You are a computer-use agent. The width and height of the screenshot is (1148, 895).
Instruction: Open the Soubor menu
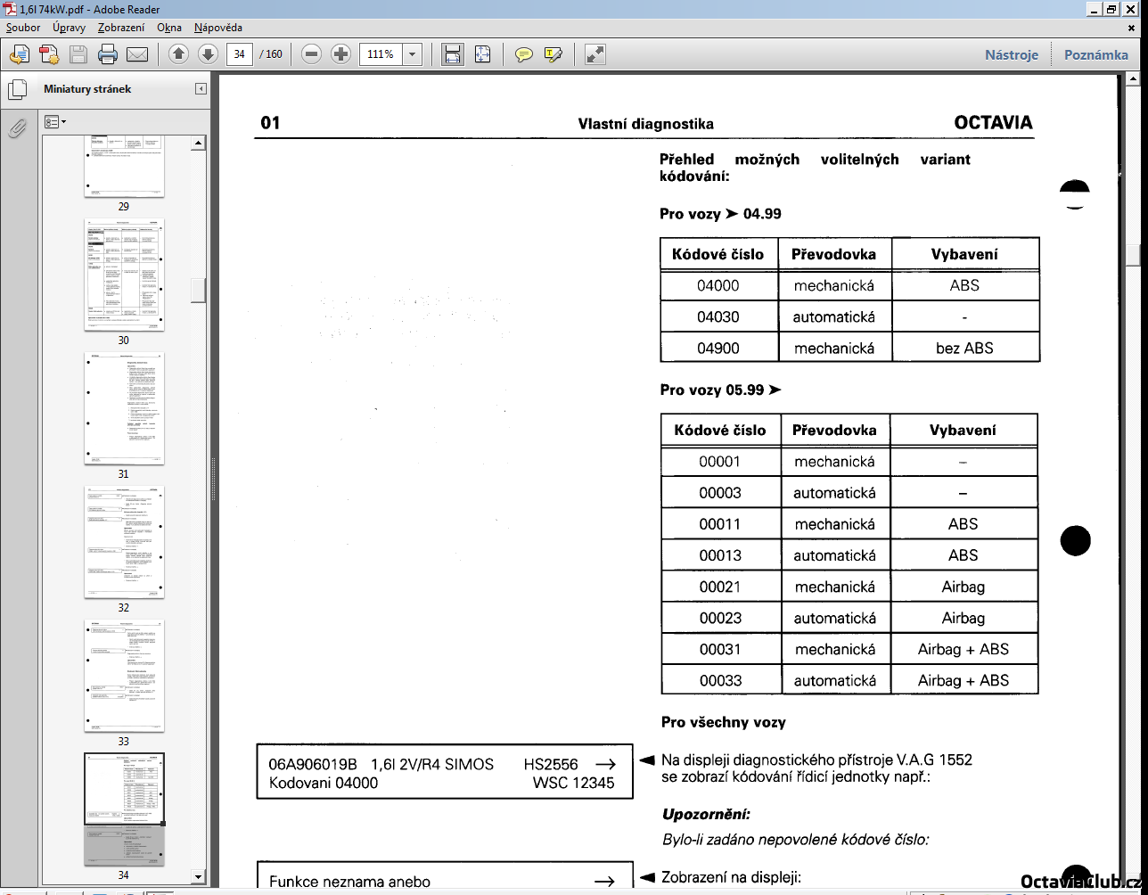tap(23, 28)
